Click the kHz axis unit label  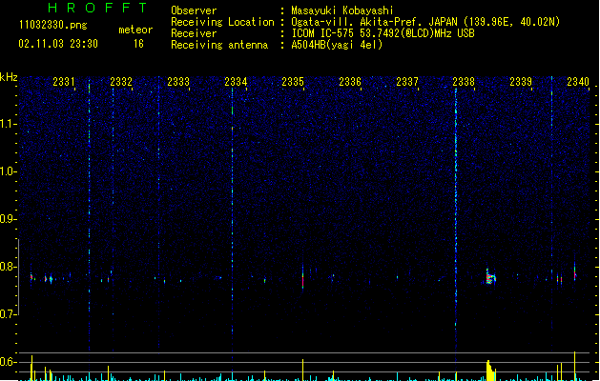pos(9,77)
